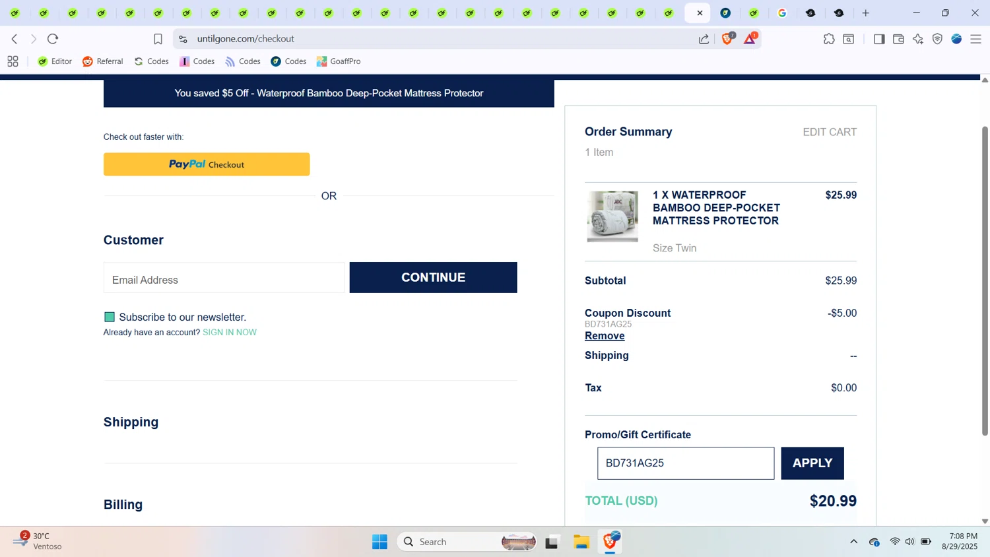Open the browser main menu

[x=976, y=39]
